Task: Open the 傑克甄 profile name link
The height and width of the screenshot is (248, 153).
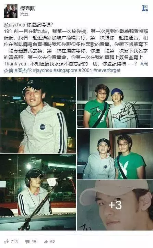Action: coord(27,8)
